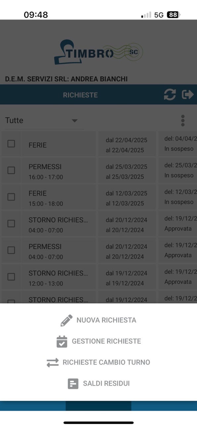This screenshot has width=197, height=428.
Task: Tap the pencil icon for Nuova Richiesta
Action: pyautogui.click(x=66, y=321)
